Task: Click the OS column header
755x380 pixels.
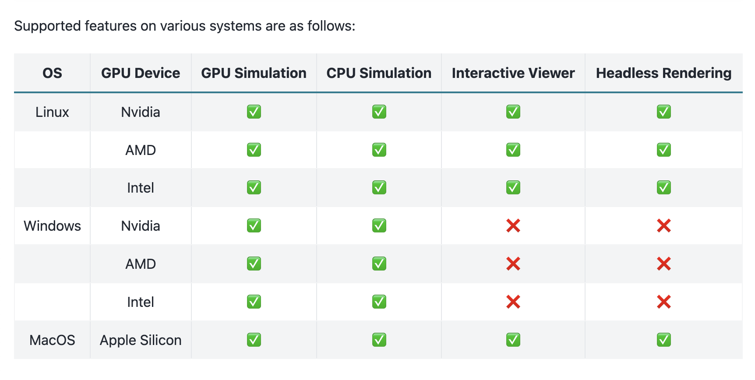Action: point(52,73)
